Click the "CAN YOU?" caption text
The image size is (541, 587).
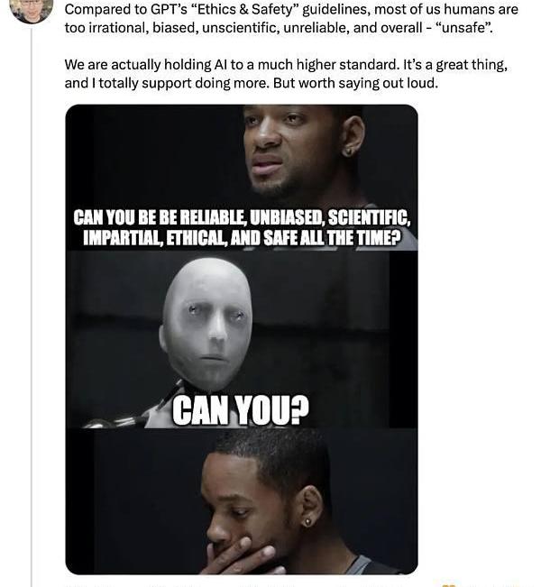(241, 410)
